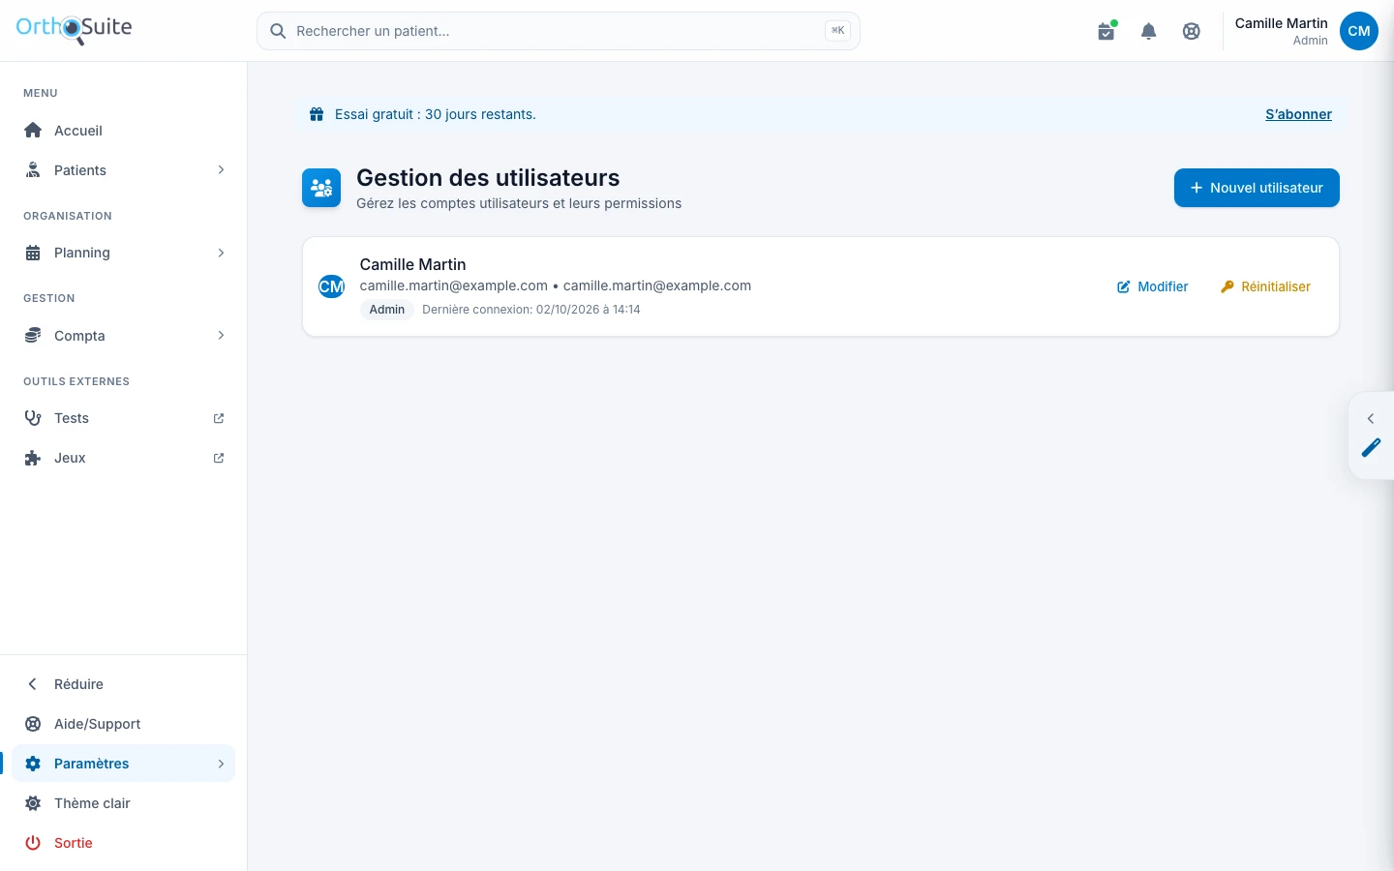This screenshot has width=1394, height=871.
Task: Click Modifier for Camille Martin
Action: coord(1152,286)
